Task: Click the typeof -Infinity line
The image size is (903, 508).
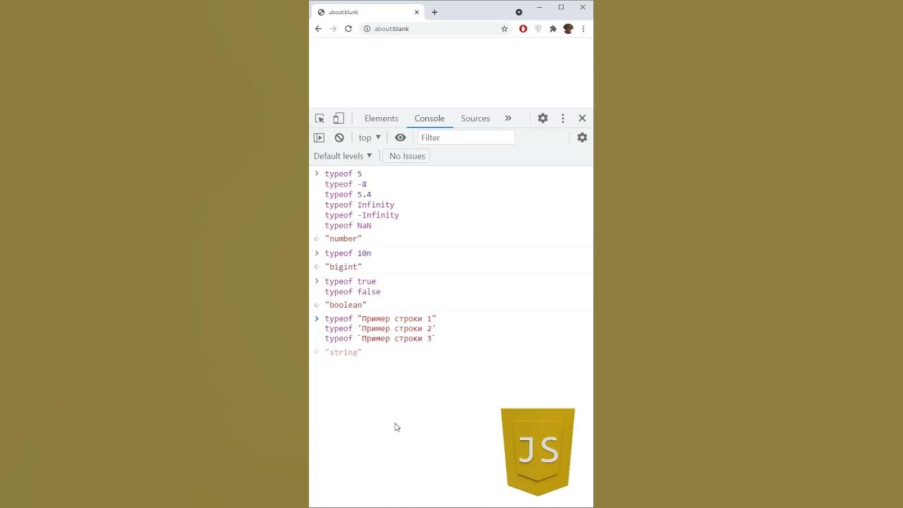Action: [x=362, y=215]
